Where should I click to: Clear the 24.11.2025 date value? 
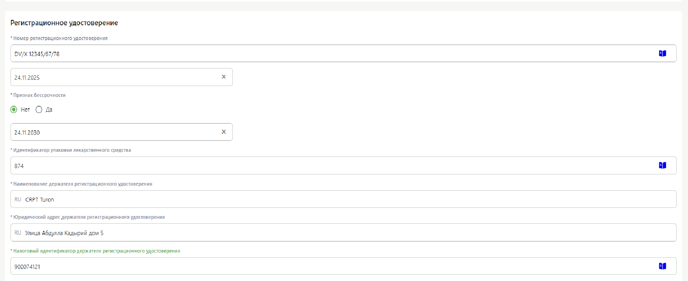224,77
